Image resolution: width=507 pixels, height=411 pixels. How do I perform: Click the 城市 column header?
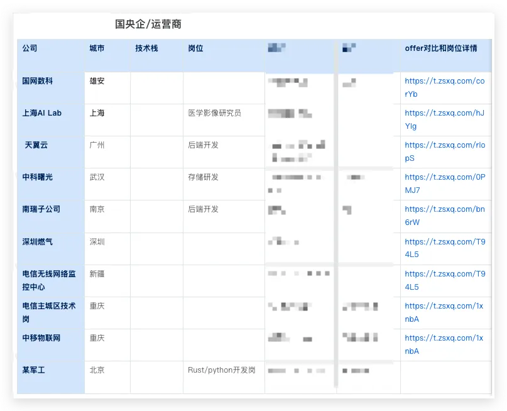pyautogui.click(x=97, y=48)
